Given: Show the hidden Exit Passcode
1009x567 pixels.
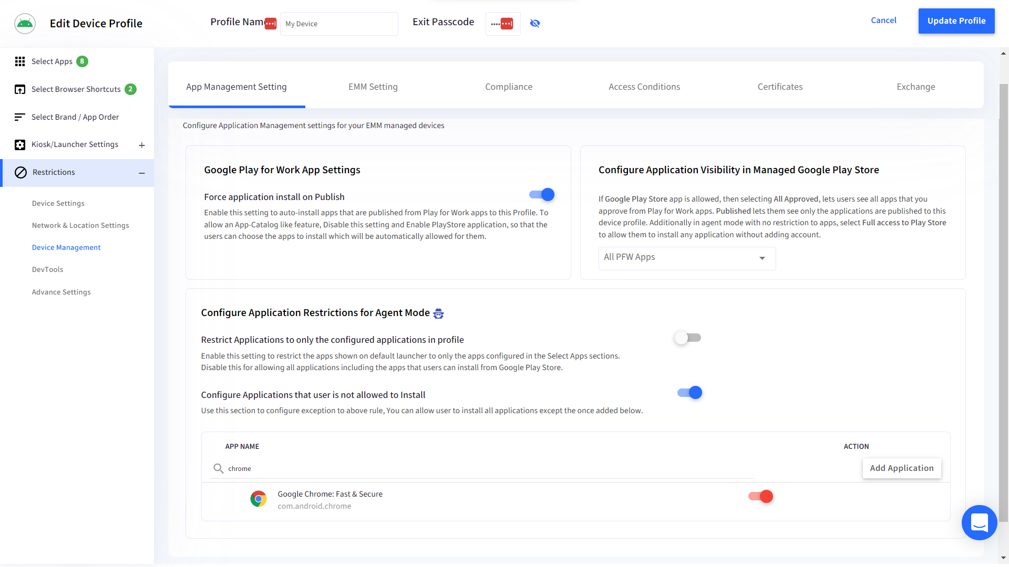Looking at the screenshot, I should (535, 24).
